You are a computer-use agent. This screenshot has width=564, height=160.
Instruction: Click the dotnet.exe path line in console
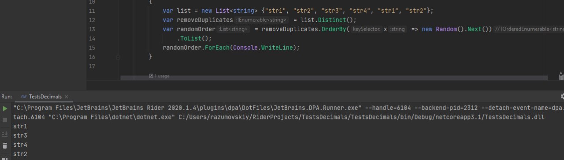coord(279,117)
